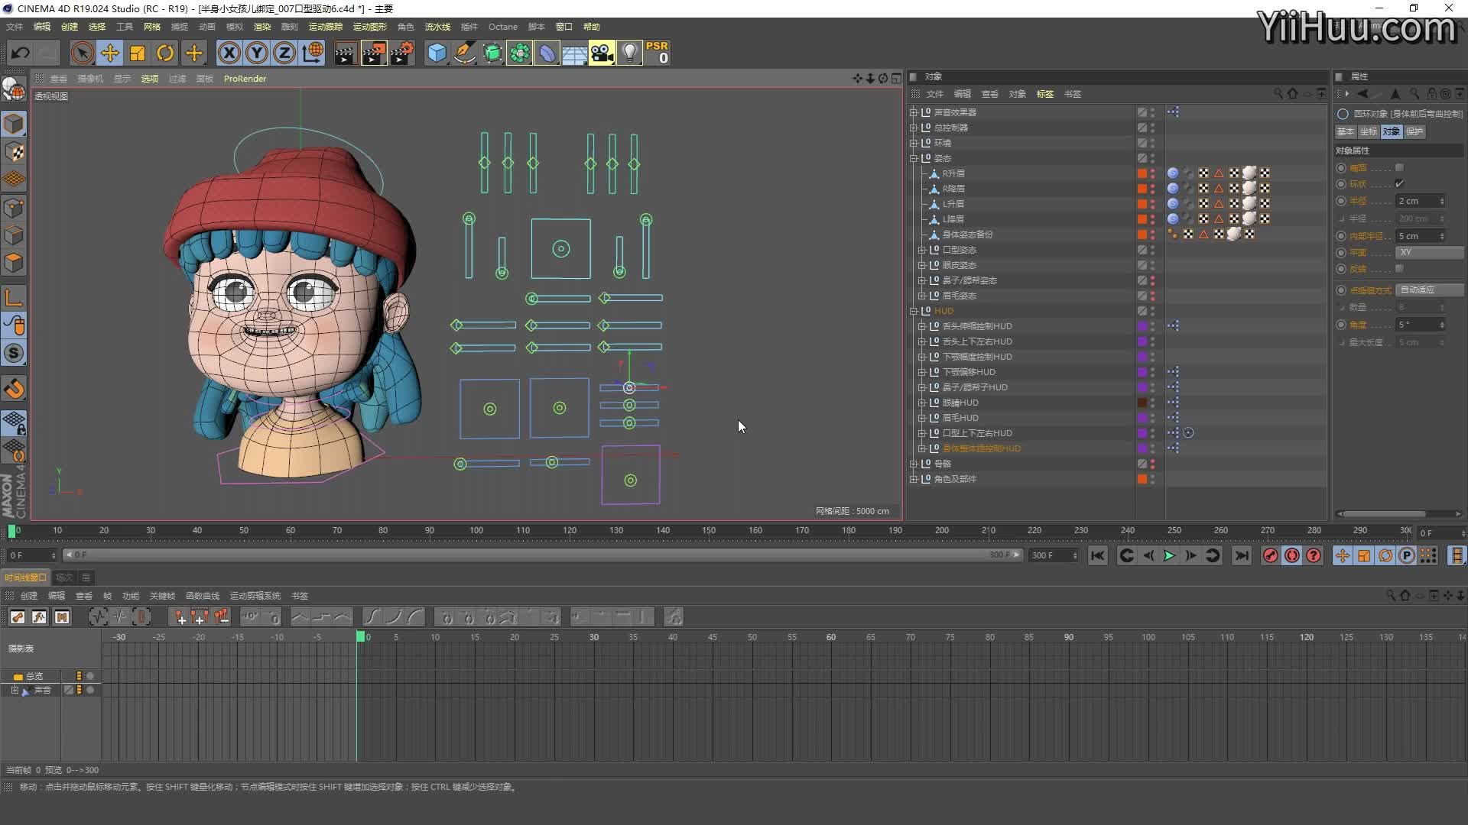Image resolution: width=1468 pixels, height=825 pixels.
Task: Toggle Y axis lock
Action: coord(257,53)
